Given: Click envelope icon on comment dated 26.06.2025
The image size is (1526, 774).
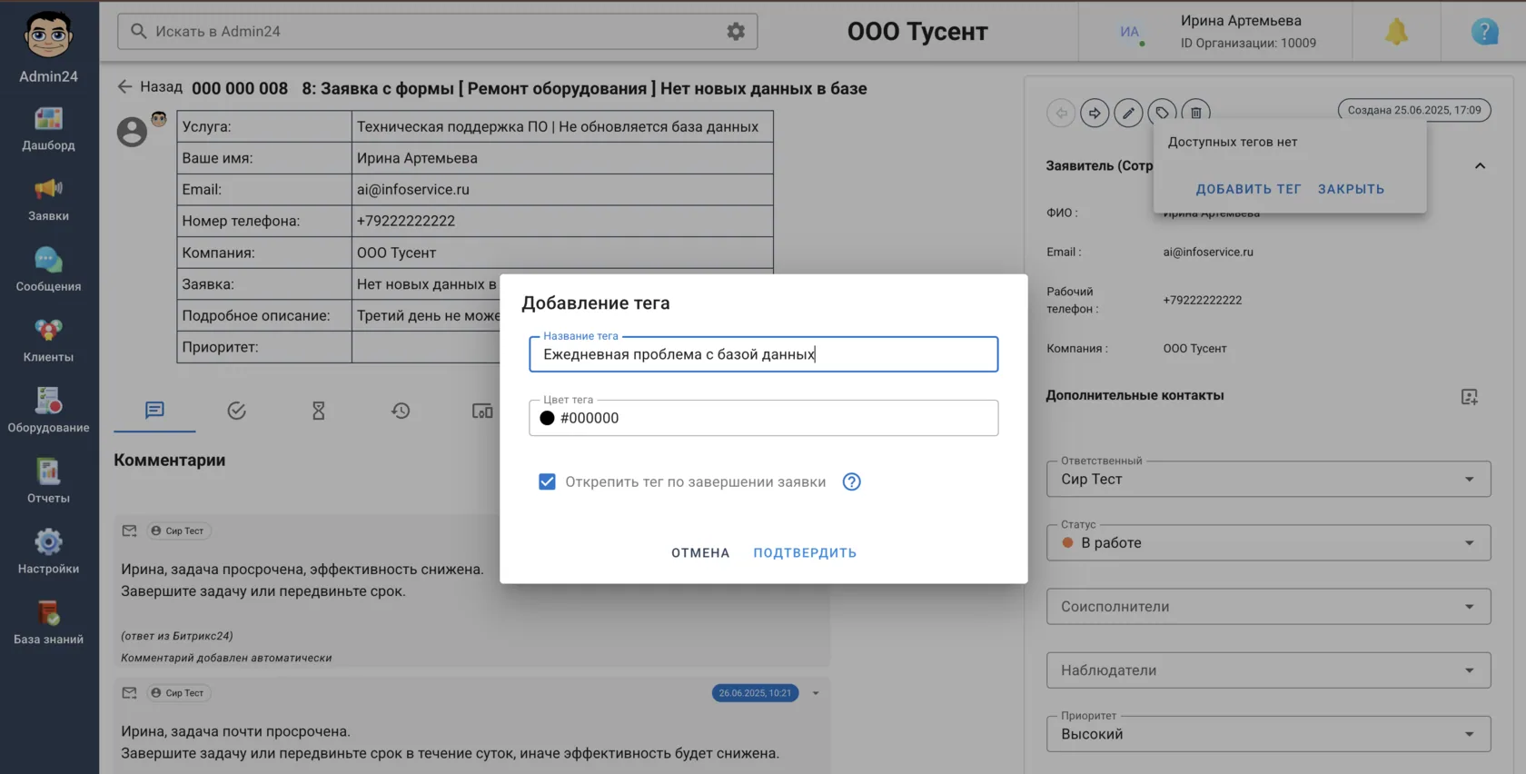Looking at the screenshot, I should (129, 692).
